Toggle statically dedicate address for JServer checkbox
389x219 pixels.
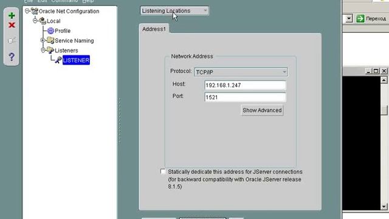coord(163,172)
